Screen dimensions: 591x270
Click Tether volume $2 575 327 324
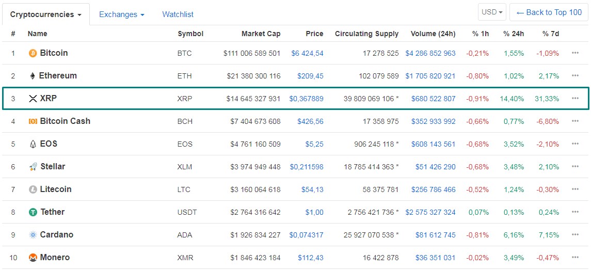pos(430,212)
